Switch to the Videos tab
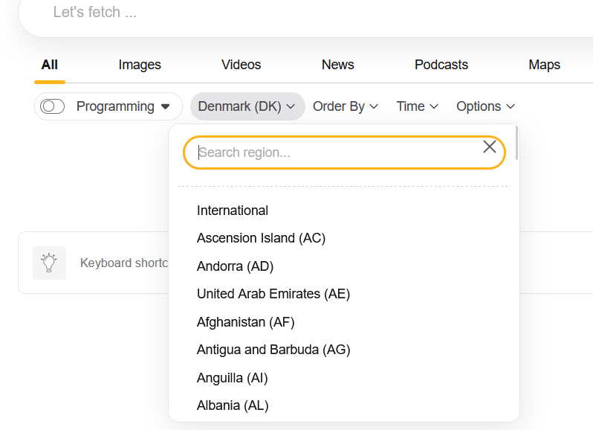Screen dimensions: 593x430 241,65
